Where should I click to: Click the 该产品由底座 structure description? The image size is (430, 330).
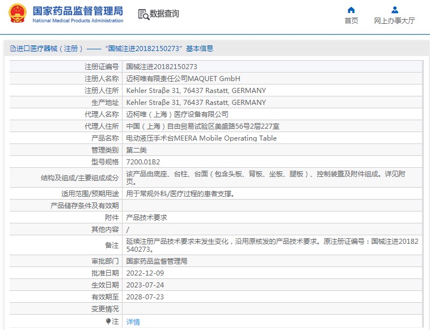pos(265,177)
